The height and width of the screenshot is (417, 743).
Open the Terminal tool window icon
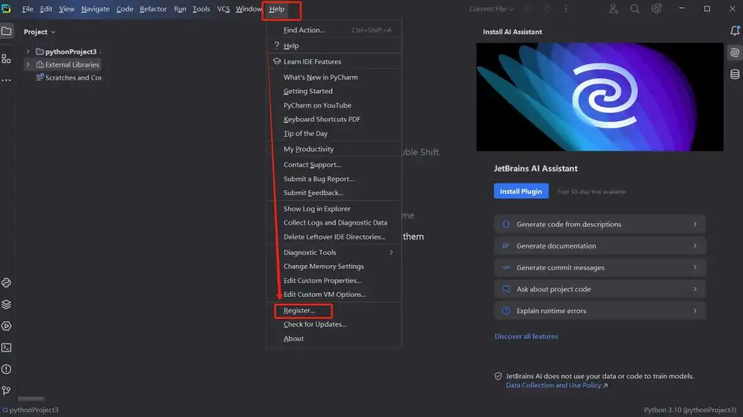click(6, 348)
